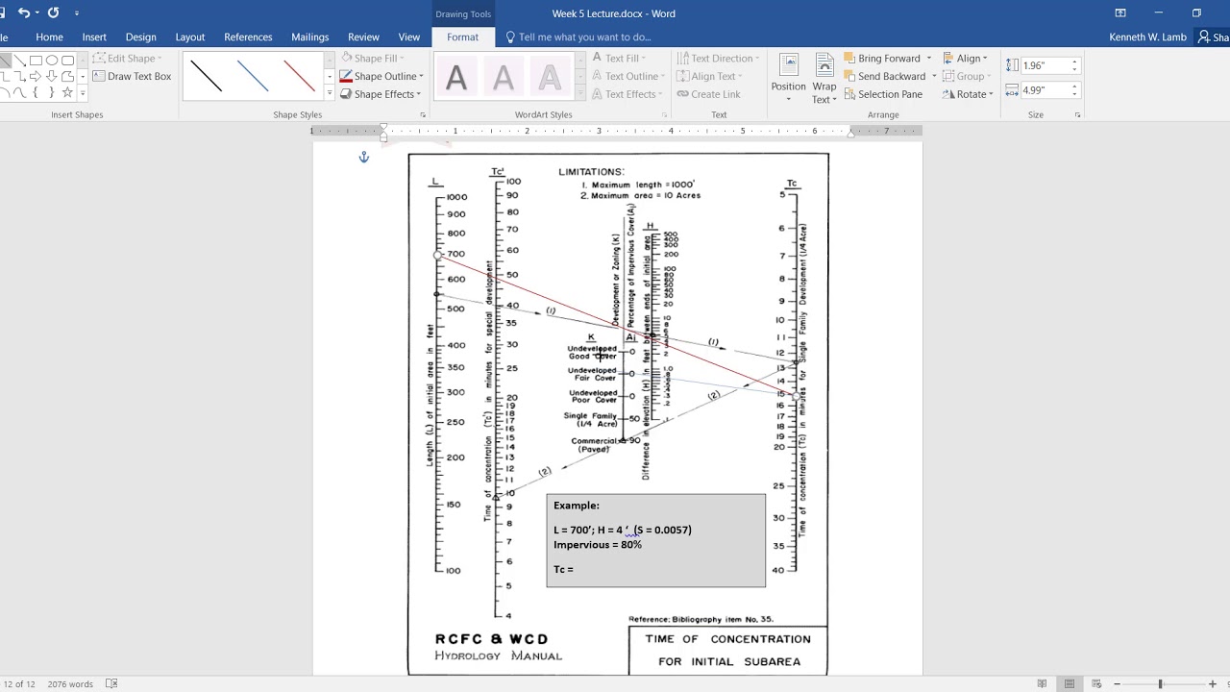Open the Shape Effects dropdown
This screenshot has height=692, width=1230.
[381, 94]
